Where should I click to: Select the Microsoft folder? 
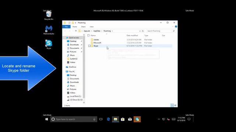[97, 43]
